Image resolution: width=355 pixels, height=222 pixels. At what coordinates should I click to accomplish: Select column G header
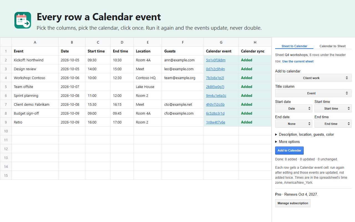click(x=221, y=42)
